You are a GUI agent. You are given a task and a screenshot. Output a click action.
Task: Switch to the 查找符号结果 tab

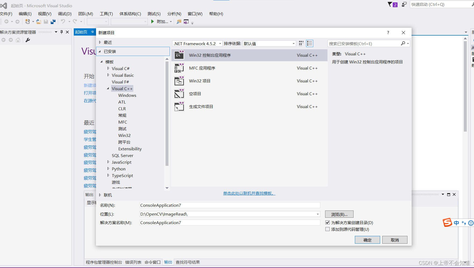click(188, 262)
